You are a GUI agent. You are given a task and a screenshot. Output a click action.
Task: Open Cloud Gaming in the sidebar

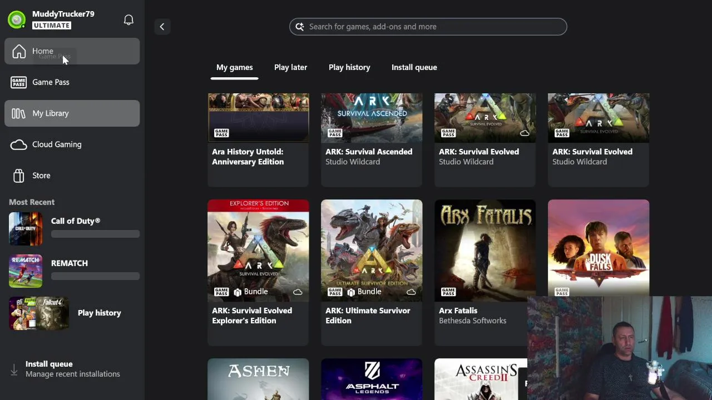click(72, 144)
